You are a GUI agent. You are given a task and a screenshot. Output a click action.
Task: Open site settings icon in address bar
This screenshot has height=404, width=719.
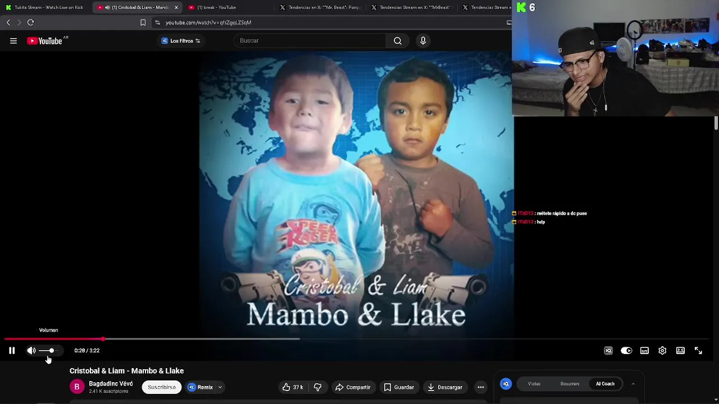[x=157, y=22]
